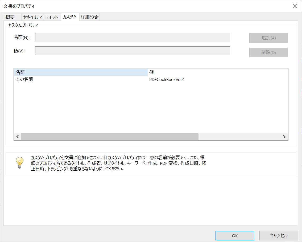Confirm with the OK button

coord(235,236)
